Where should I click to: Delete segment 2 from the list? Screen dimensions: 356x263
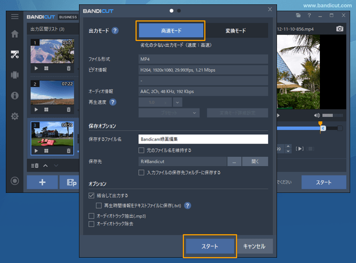[69, 110]
